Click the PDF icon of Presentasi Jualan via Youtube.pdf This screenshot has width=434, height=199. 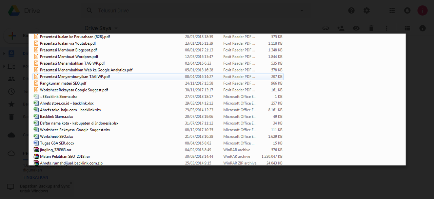[36, 43]
